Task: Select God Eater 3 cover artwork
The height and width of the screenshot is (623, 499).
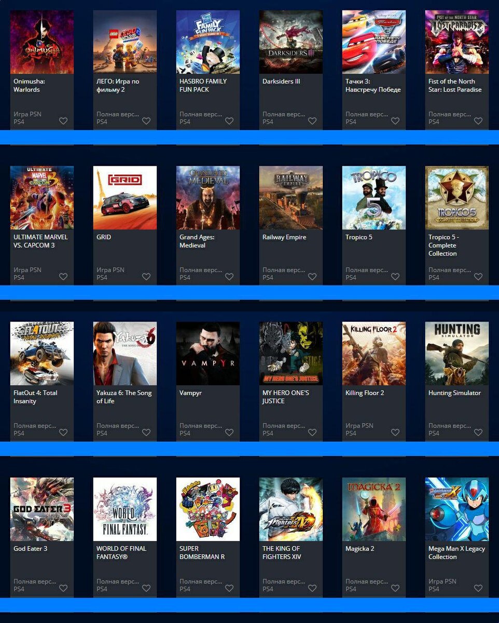Action: pos(42,509)
